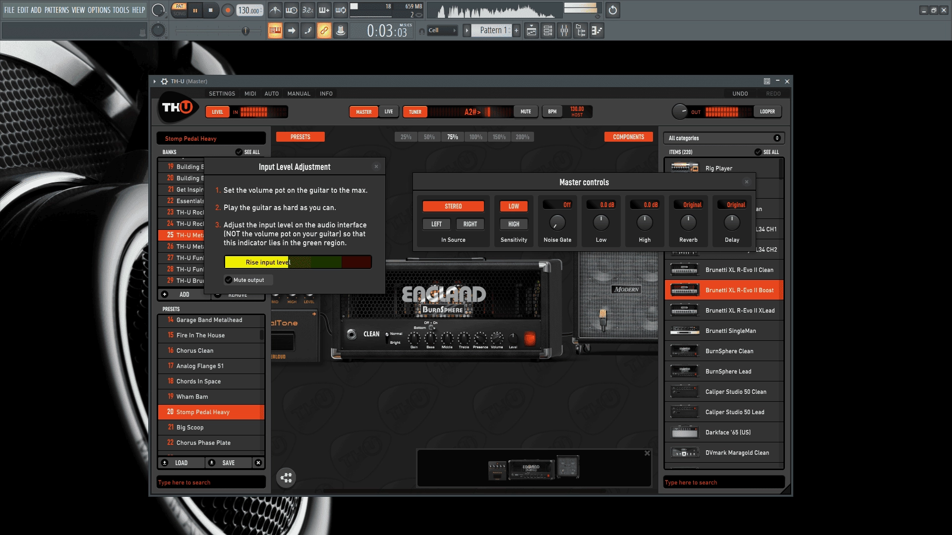
Task: Open Reverb Original mode selector
Action: pos(688,205)
